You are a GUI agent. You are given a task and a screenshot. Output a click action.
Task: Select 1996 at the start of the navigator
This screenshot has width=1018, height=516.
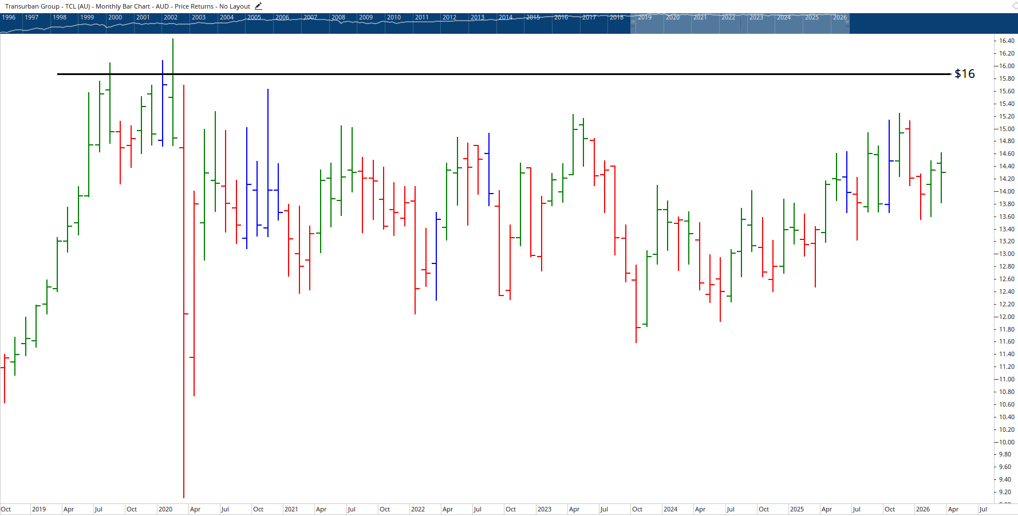(x=8, y=17)
